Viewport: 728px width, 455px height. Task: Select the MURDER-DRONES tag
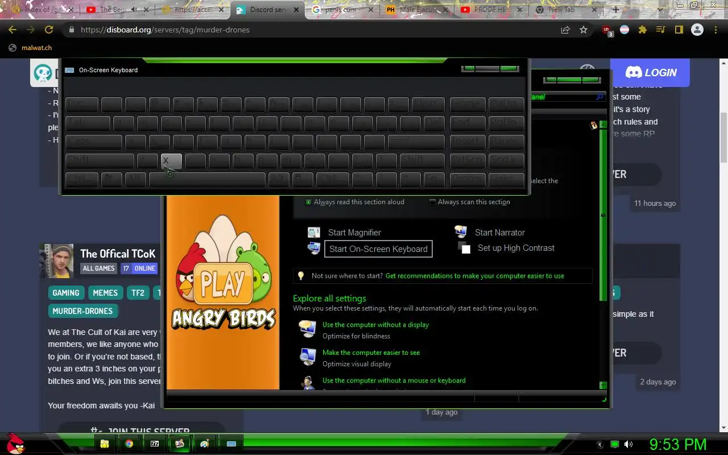click(82, 311)
